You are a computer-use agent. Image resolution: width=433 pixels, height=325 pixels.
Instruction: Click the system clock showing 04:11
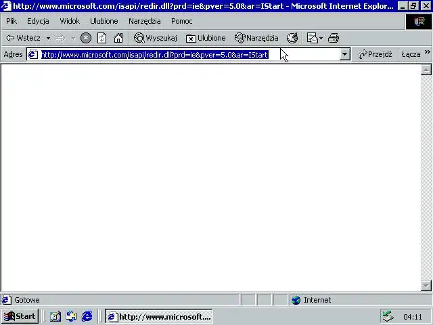coord(413,317)
